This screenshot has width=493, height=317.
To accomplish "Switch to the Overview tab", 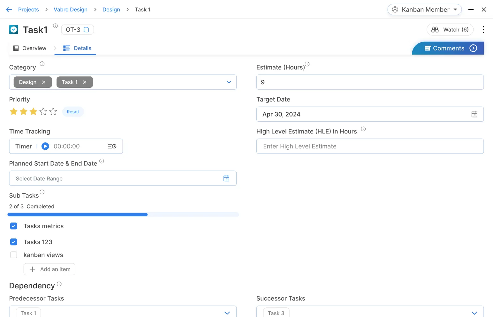I will pyautogui.click(x=30, y=48).
